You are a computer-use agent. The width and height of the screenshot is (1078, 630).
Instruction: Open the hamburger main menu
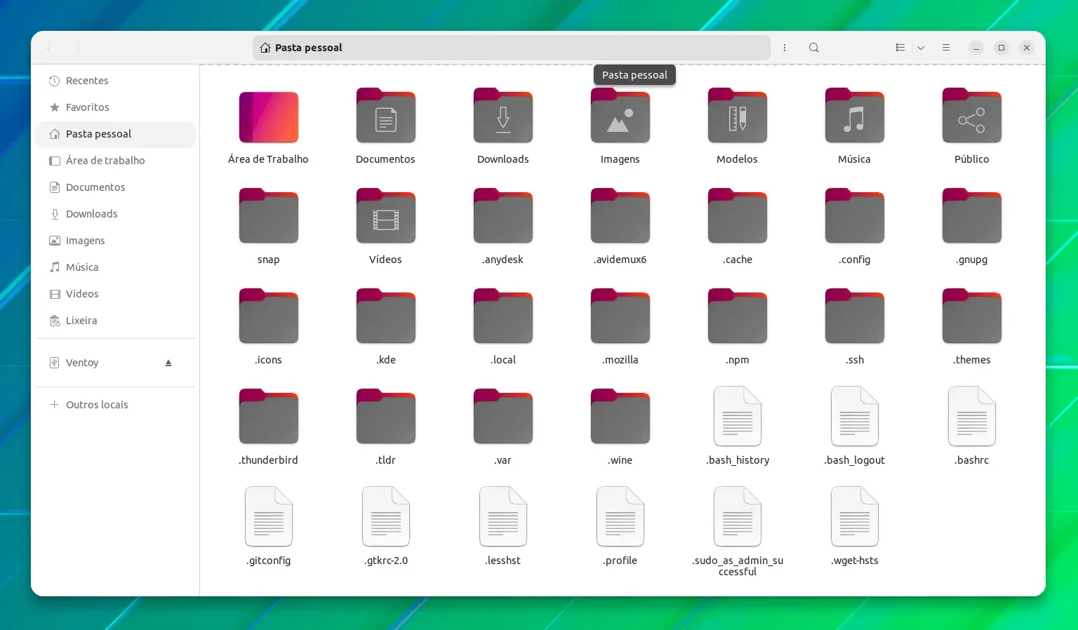click(x=946, y=48)
